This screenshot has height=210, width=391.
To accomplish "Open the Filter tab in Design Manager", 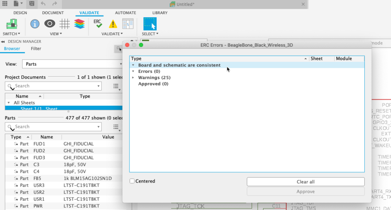I will [36, 48].
